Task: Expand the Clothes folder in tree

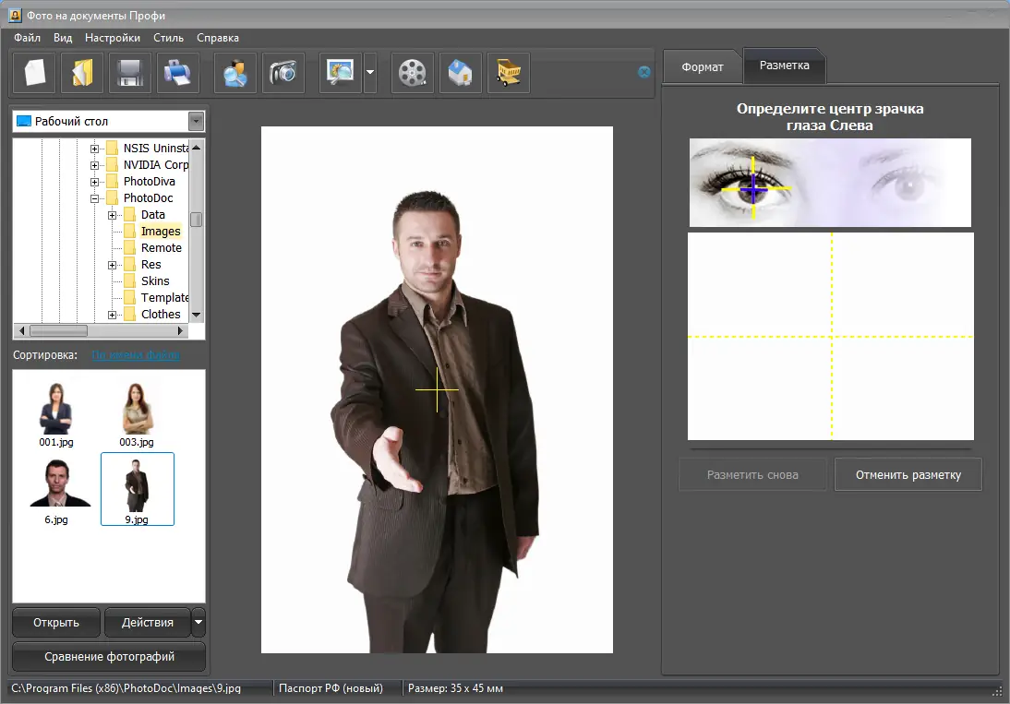Action: click(112, 315)
